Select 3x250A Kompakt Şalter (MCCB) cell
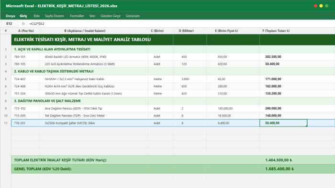Screen dimensions: 335x188 pos(70,123)
